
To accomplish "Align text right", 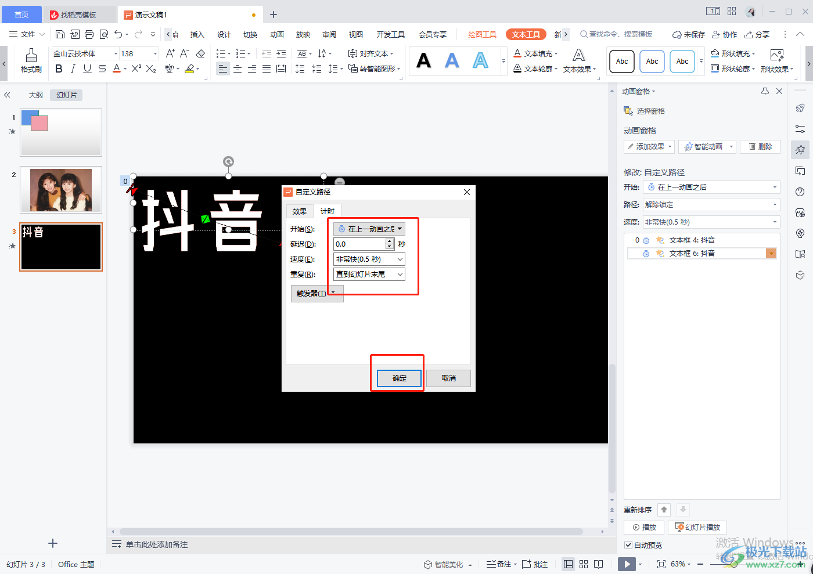I will 252,69.
